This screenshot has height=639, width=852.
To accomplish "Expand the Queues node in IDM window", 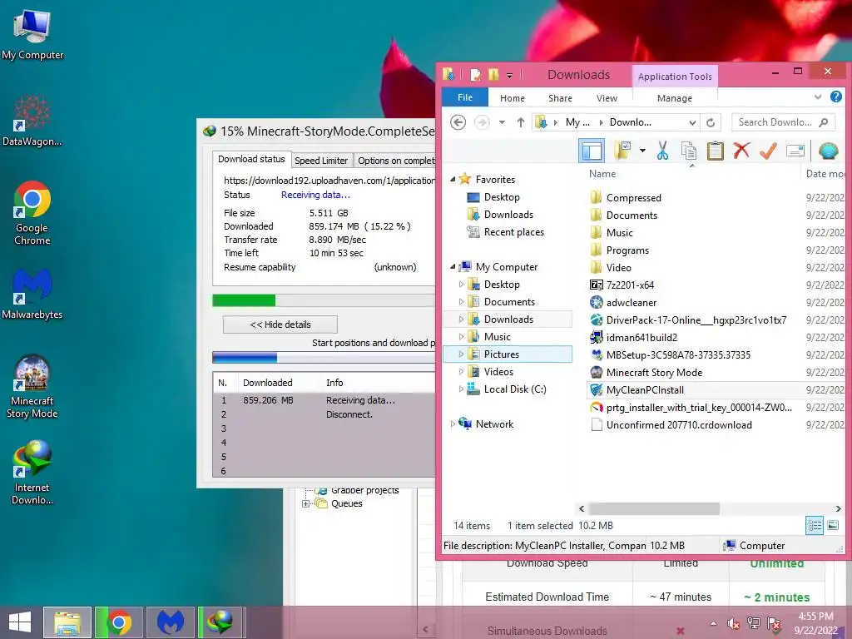I will pos(305,503).
